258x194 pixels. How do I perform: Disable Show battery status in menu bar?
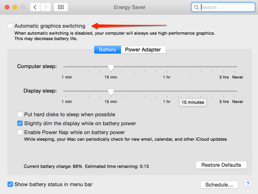pos(10,184)
